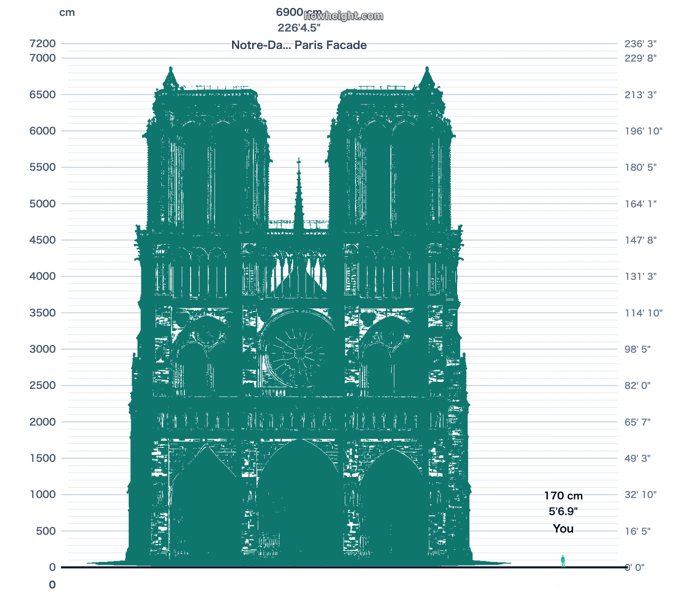Screen dimensions: 687x611
Task: Click the 'cm' unit label
Action: [67, 13]
